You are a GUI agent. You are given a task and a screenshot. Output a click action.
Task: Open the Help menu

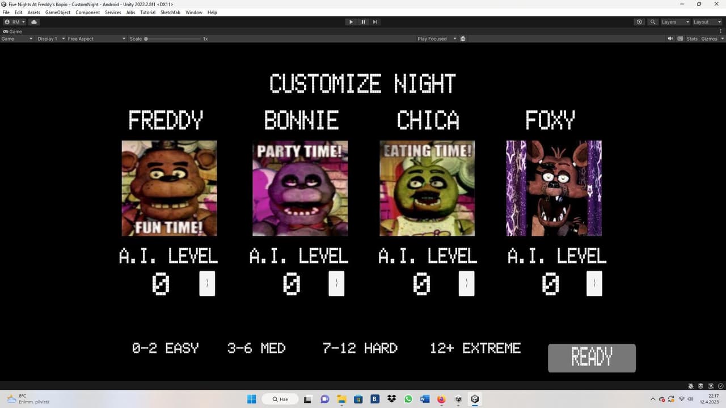pyautogui.click(x=212, y=12)
